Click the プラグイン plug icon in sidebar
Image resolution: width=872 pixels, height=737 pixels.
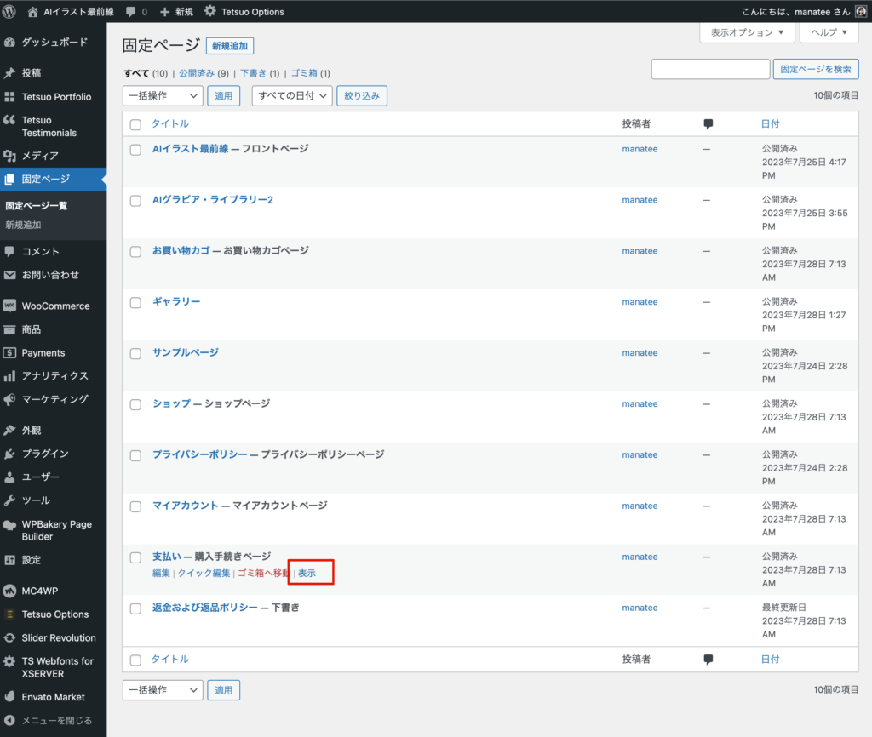coord(10,454)
